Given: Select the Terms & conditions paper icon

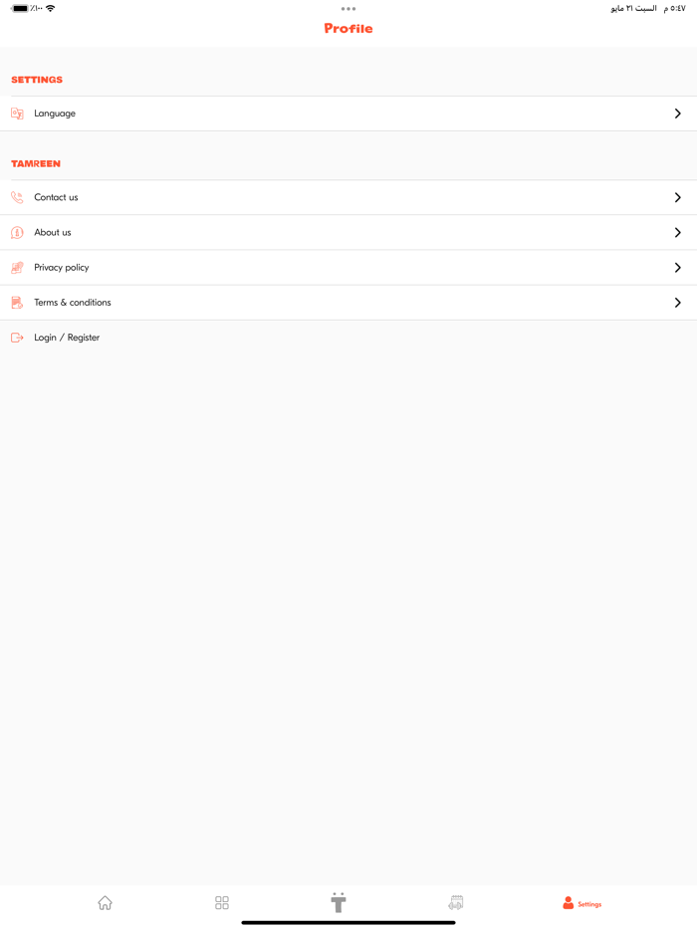Looking at the screenshot, I should [16, 302].
